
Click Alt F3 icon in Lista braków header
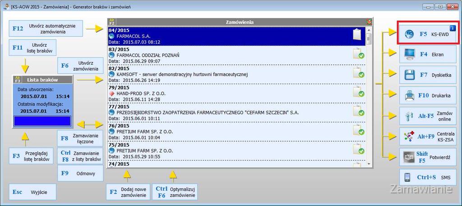(x=17, y=79)
